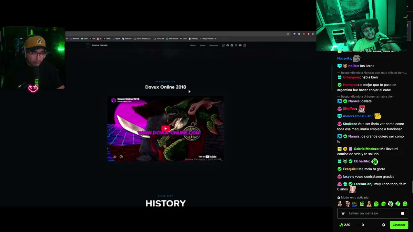
Task: Open the Date Discord bookmark
Action: 172,39
